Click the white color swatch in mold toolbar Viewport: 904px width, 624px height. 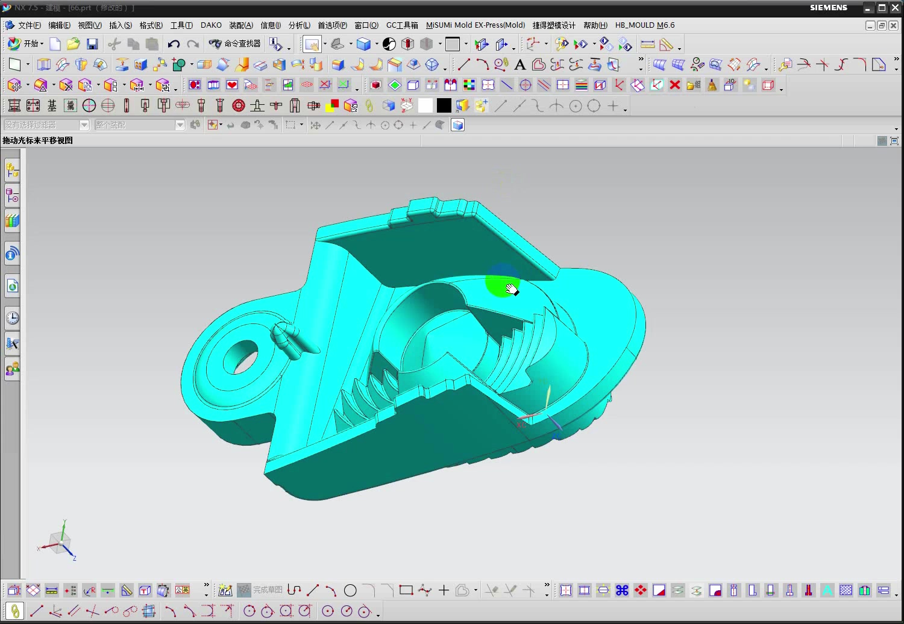click(425, 106)
